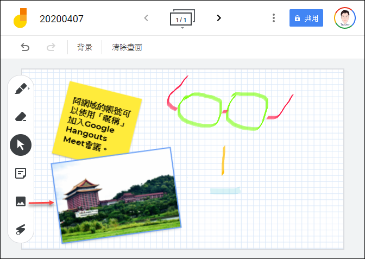Viewport: 365px width, 259px height.
Task: Expand the frame bar 1/1 indicator
Action: point(182,18)
